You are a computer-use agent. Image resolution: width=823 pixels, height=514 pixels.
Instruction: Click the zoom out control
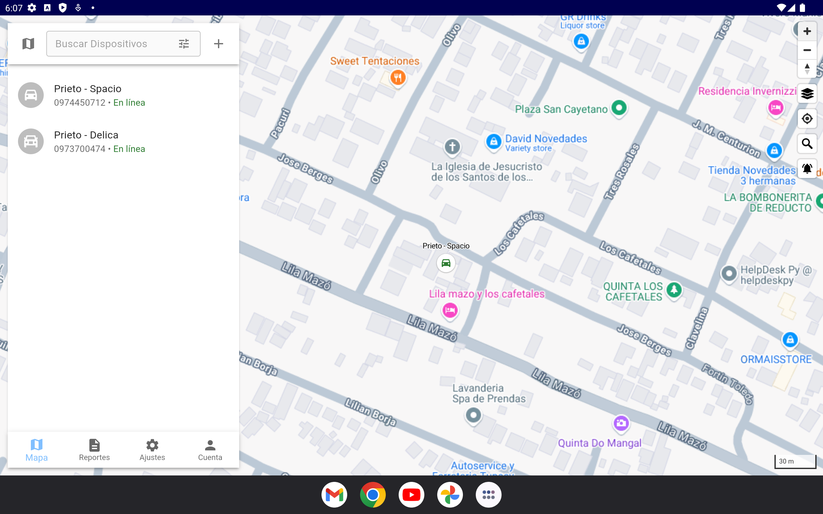click(807, 50)
